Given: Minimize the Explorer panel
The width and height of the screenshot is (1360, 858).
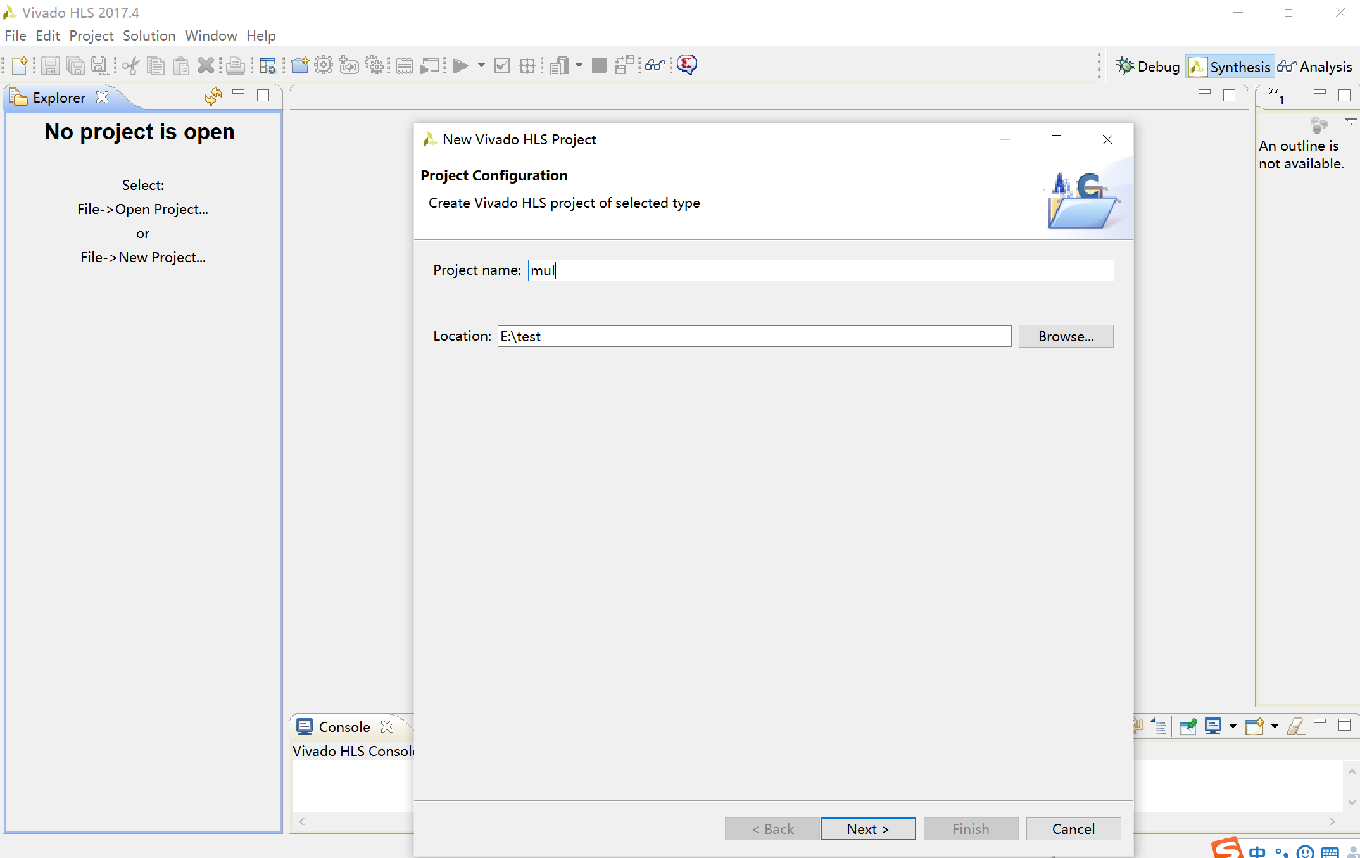Looking at the screenshot, I should (239, 92).
